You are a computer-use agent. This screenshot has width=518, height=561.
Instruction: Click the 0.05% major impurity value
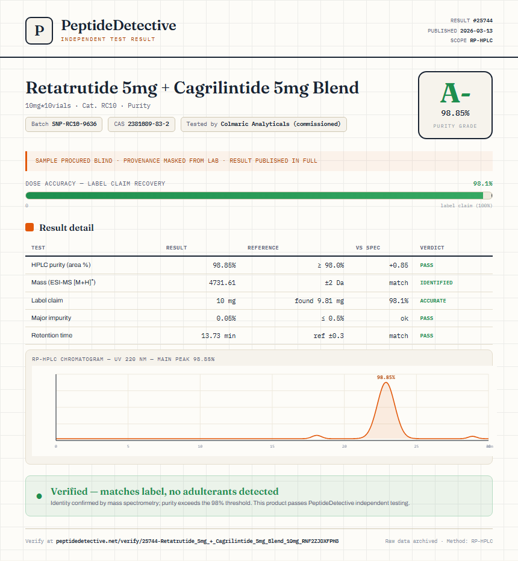226,318
